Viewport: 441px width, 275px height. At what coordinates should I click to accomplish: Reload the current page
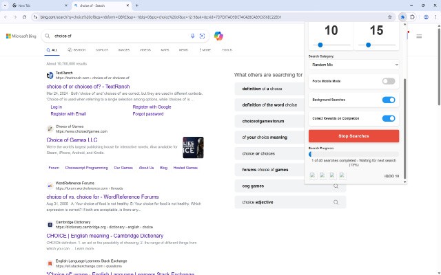tap(25, 17)
